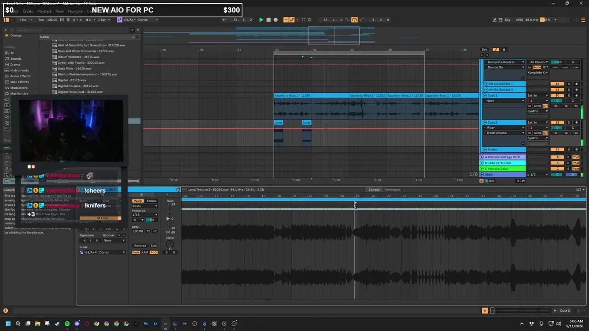Screen dimensions: 589x331
Task: Open the Cuts 1 Ext. In input dropdown
Action: tap(537, 96)
